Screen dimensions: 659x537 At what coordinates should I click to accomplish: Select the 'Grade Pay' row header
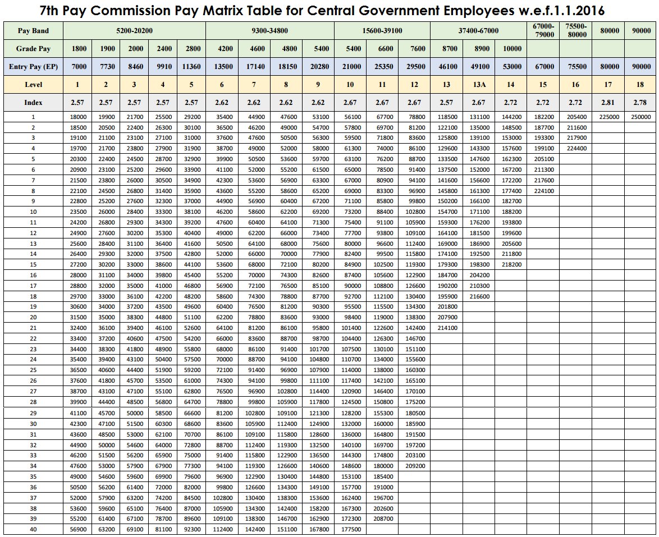coord(33,49)
